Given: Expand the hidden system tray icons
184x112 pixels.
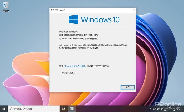Looking at the screenshot, I should pyautogui.click(x=150, y=109).
